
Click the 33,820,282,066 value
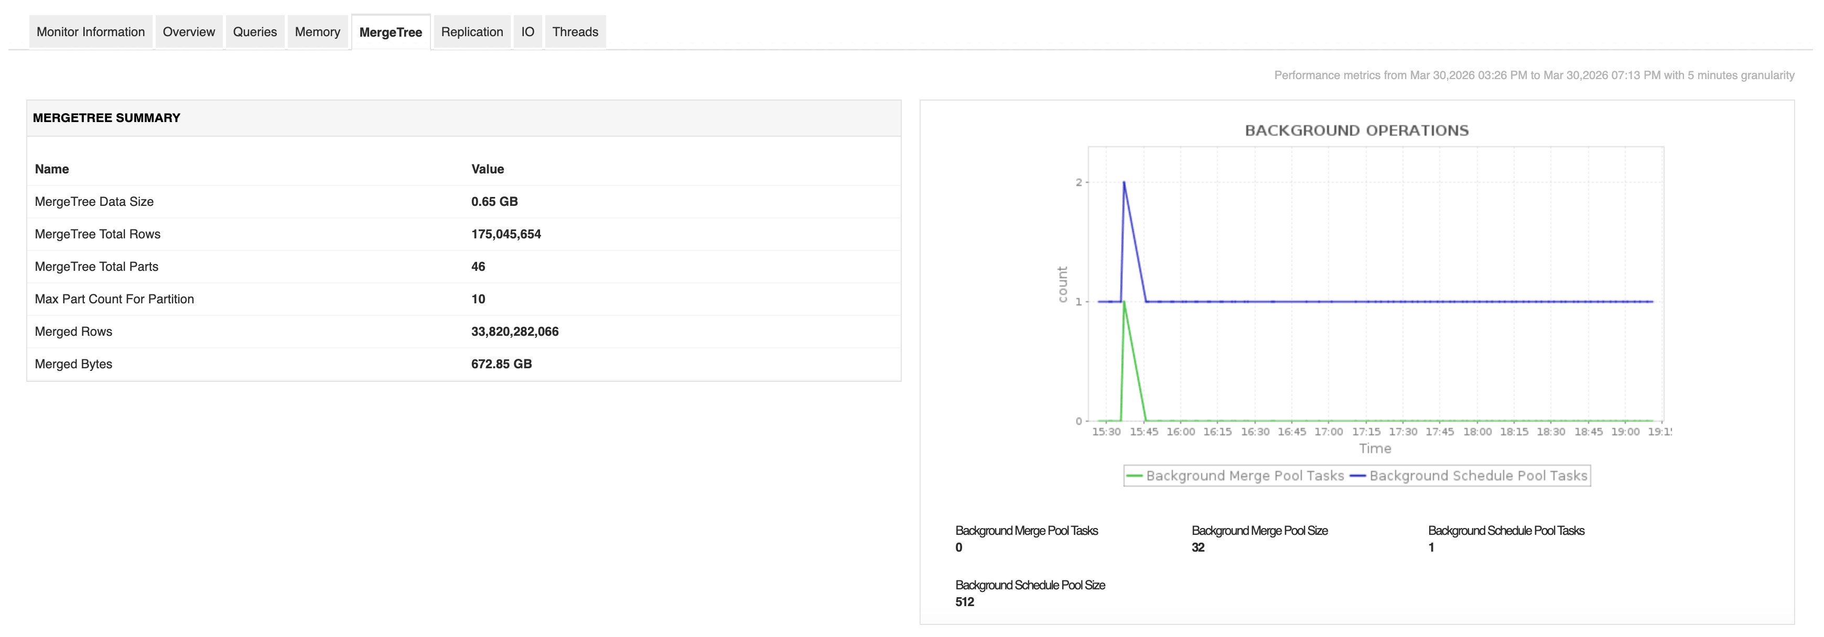515,332
